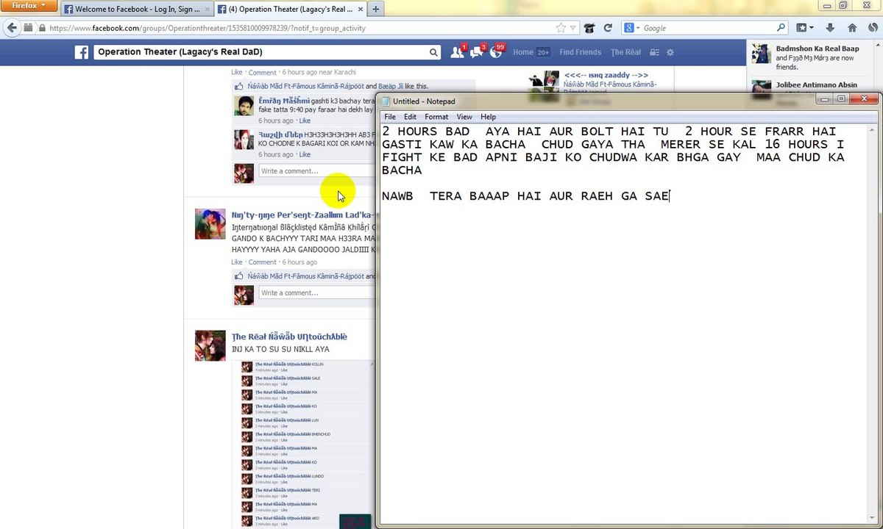Open Notepad's Help menu
The image size is (883, 529).
point(489,117)
